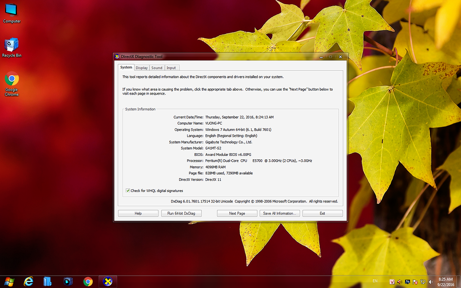Open the media player taskbar icon
461x288 pixels.
tap(68, 281)
